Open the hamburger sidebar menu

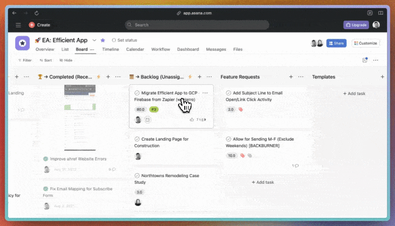18,25
